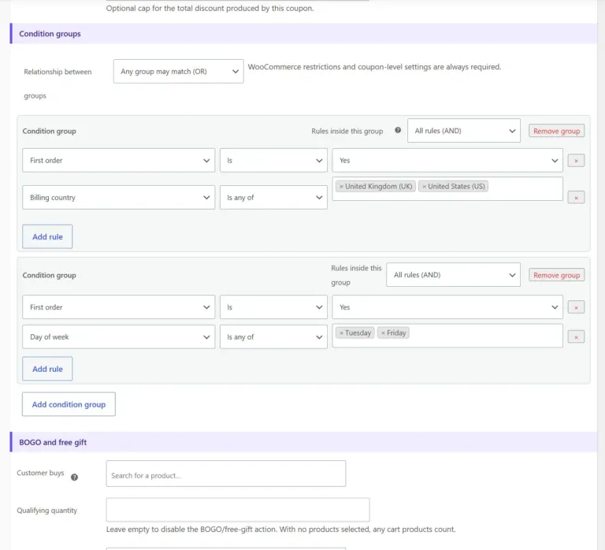
Task: Open the first group's Yes value dropdown
Action: tap(447, 160)
